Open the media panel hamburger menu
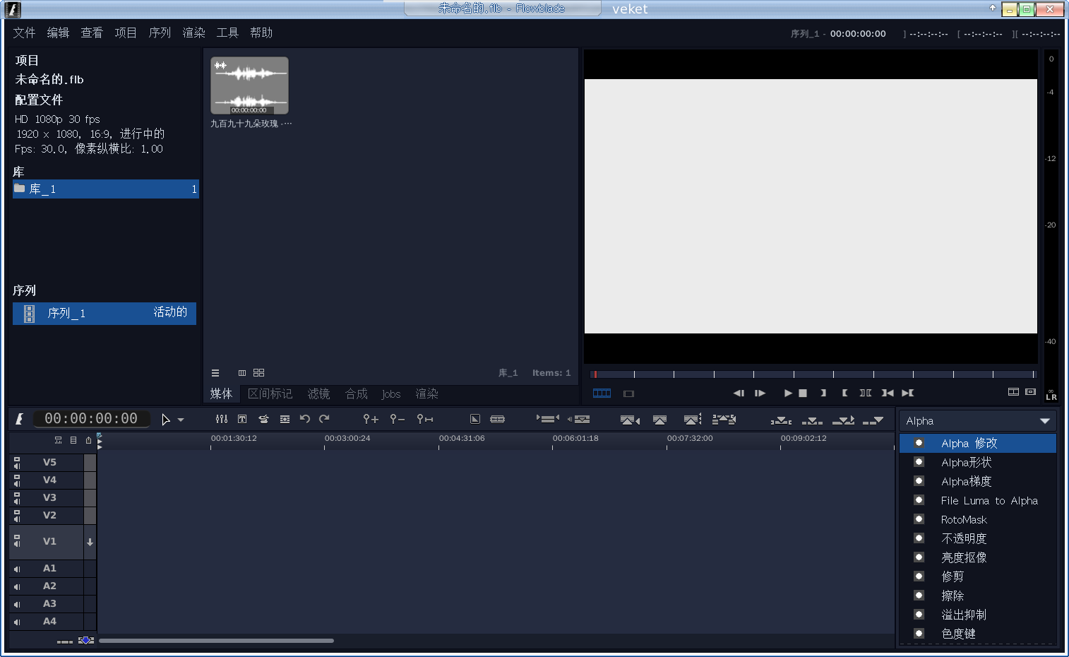 (x=215, y=373)
